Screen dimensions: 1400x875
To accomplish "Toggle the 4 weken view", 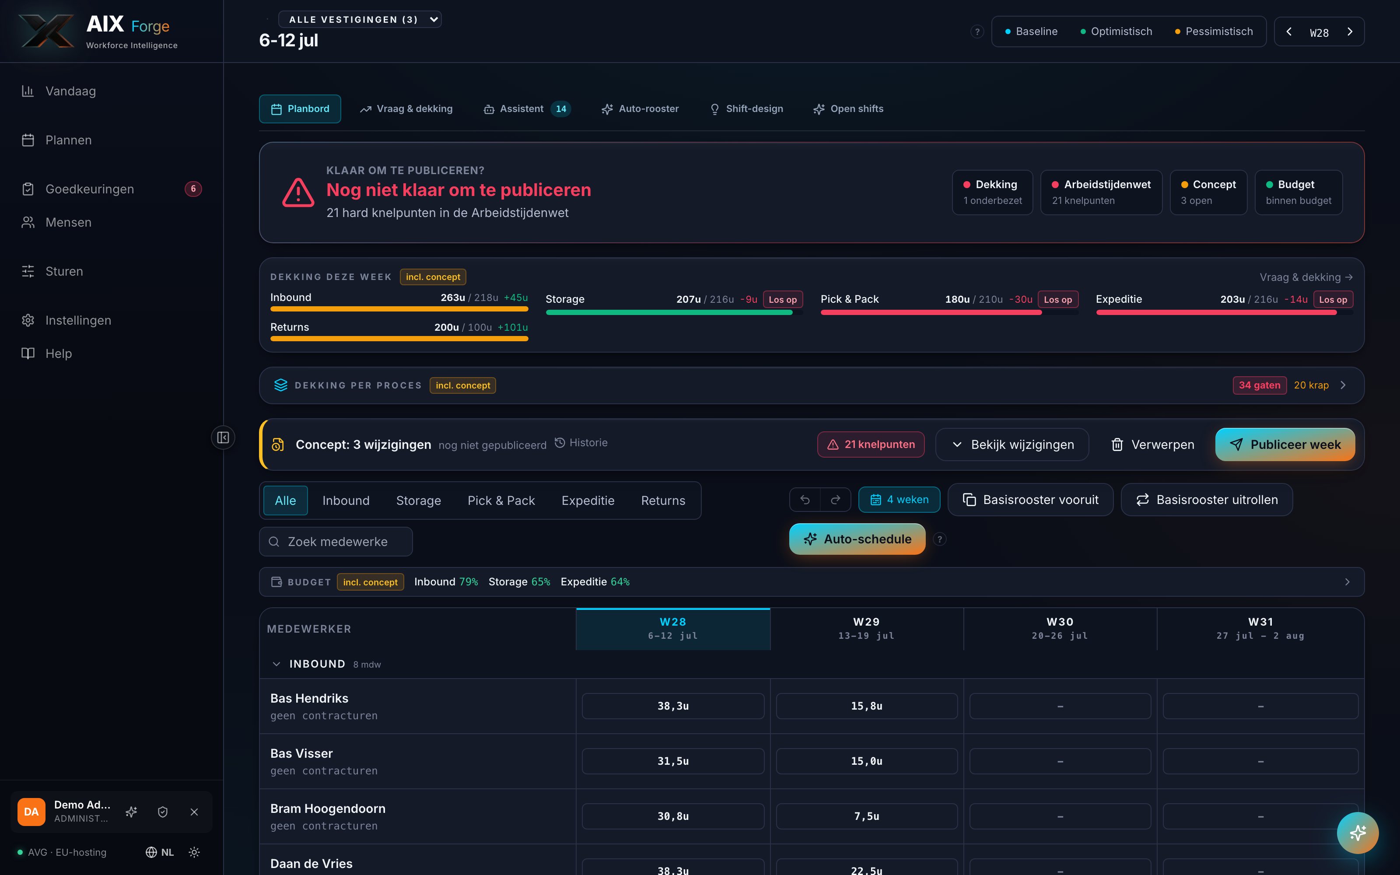I will (899, 500).
